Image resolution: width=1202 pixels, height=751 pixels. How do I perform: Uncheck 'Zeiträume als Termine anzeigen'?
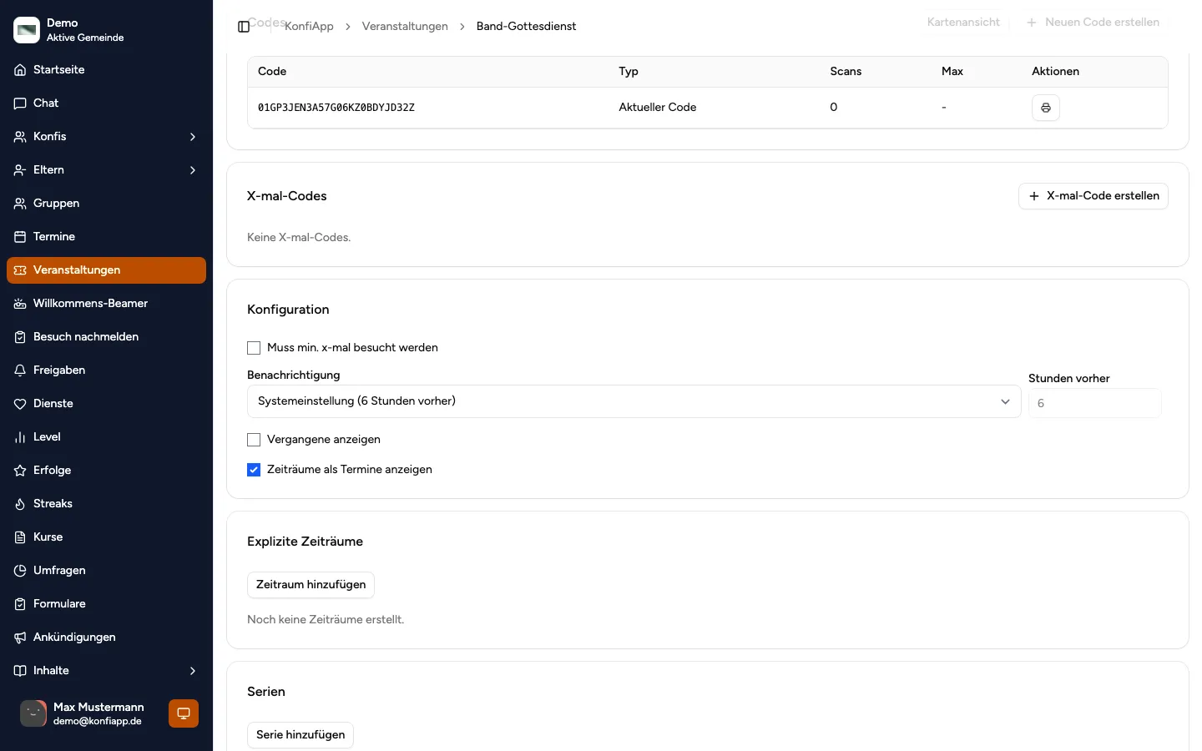[254, 470]
